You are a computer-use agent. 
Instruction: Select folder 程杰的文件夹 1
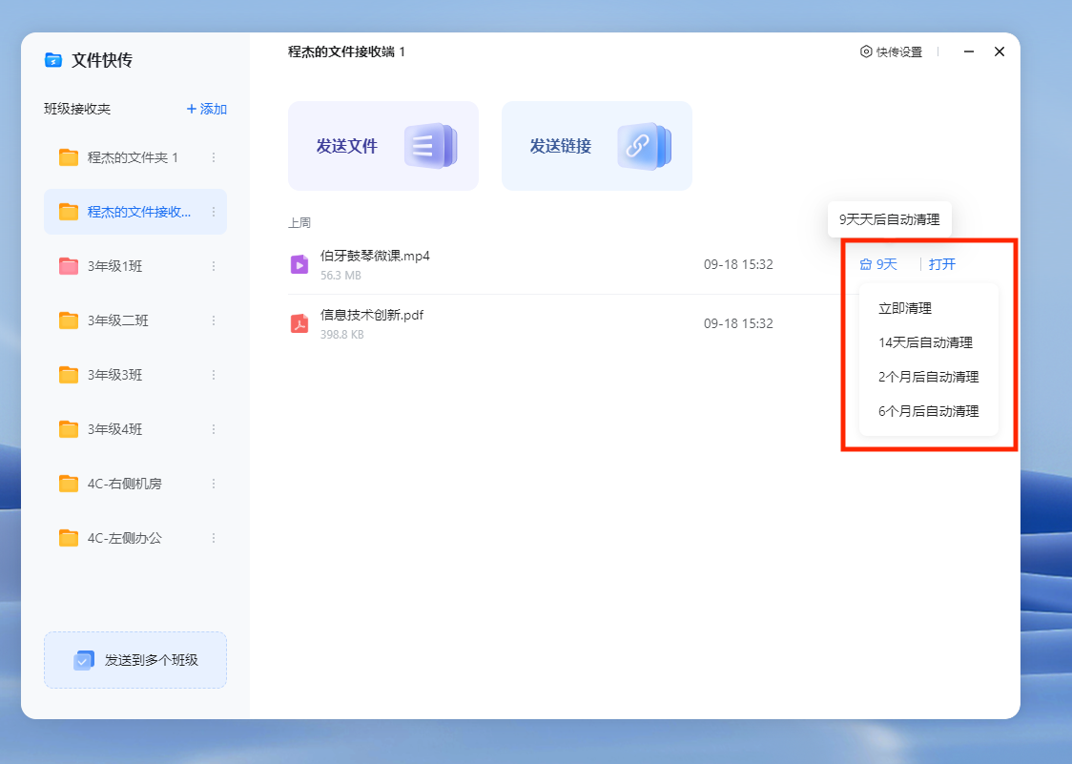coord(135,157)
